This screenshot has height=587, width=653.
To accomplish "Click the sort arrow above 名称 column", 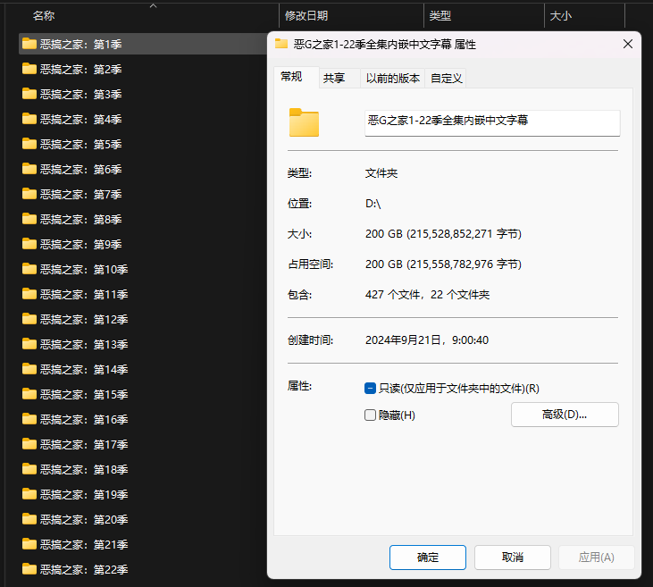I will 154,6.
